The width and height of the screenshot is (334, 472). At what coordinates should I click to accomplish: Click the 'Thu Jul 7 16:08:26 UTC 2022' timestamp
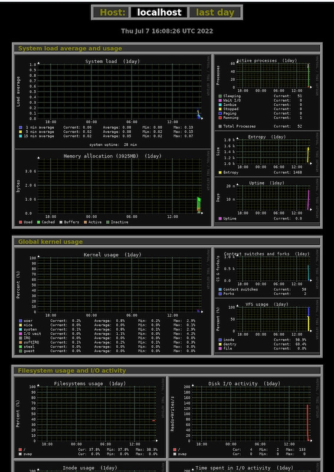[167, 31]
